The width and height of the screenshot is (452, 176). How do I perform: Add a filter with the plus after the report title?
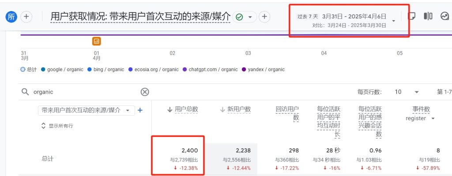click(x=264, y=17)
